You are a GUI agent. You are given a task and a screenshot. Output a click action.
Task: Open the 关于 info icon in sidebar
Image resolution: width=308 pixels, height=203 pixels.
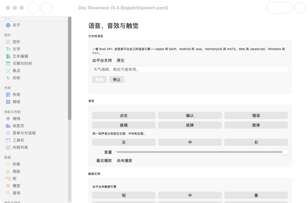(x=8, y=25)
